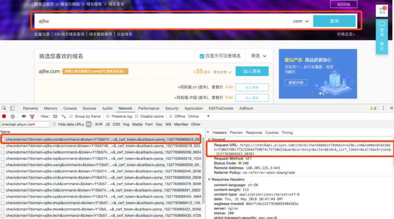The width and height of the screenshot is (394, 219).
Task: Open view details on the banner ad
Action: [296, 83]
